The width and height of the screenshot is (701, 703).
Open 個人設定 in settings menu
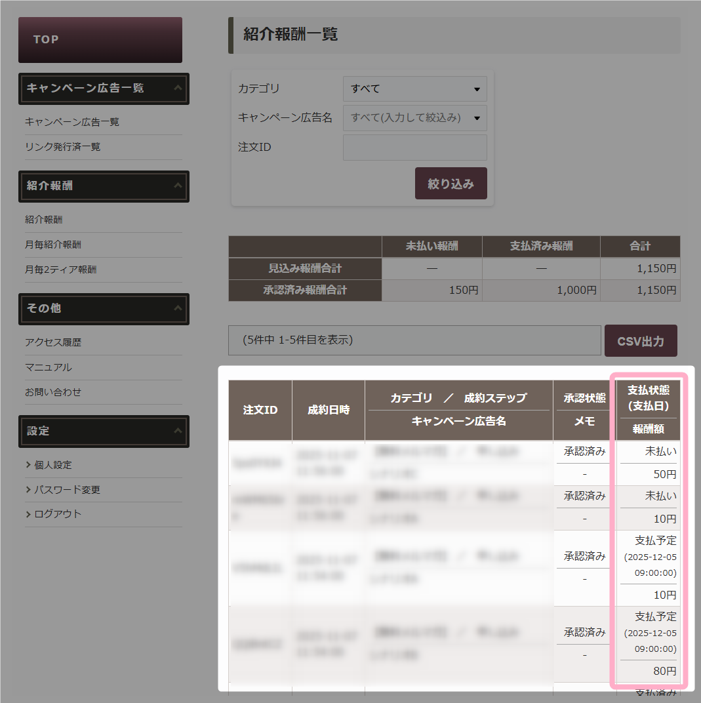(52, 465)
